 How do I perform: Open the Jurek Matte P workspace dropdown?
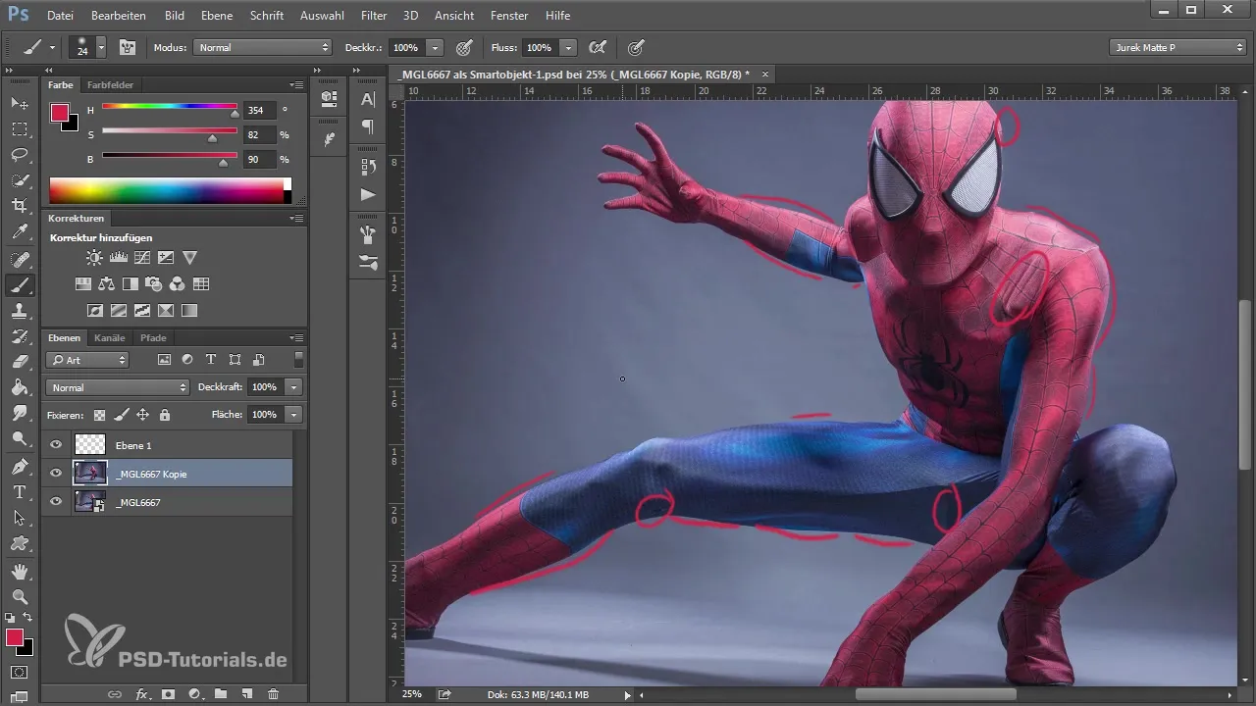click(1178, 47)
